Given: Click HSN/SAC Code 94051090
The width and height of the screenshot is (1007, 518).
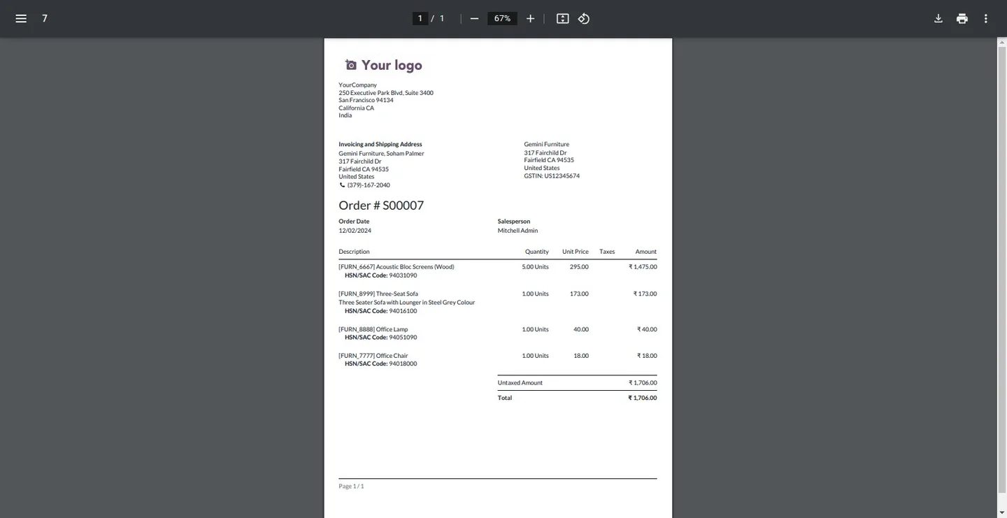Looking at the screenshot, I should [x=380, y=338].
